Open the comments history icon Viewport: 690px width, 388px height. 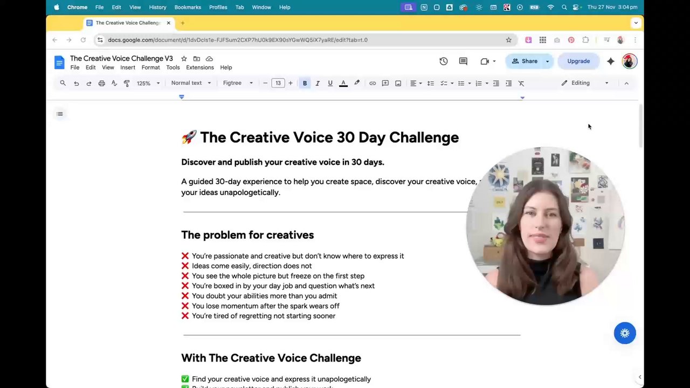[x=463, y=61]
